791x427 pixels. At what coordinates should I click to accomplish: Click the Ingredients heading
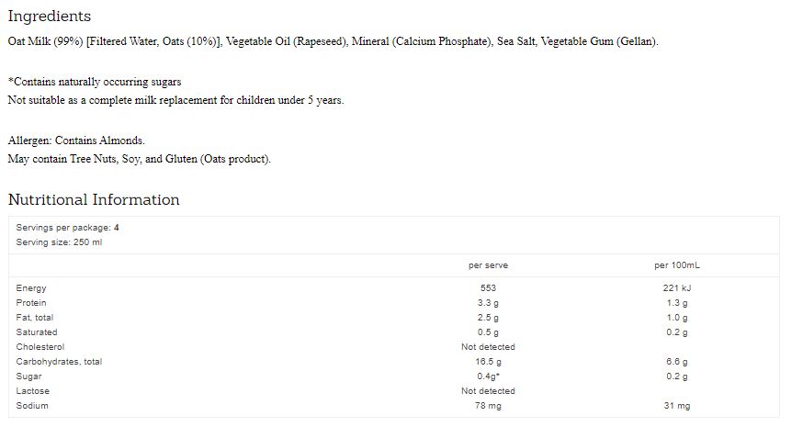(50, 17)
